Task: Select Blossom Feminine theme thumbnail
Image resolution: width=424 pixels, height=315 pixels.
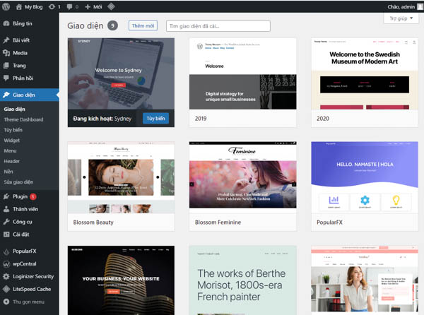Action: 242,177
